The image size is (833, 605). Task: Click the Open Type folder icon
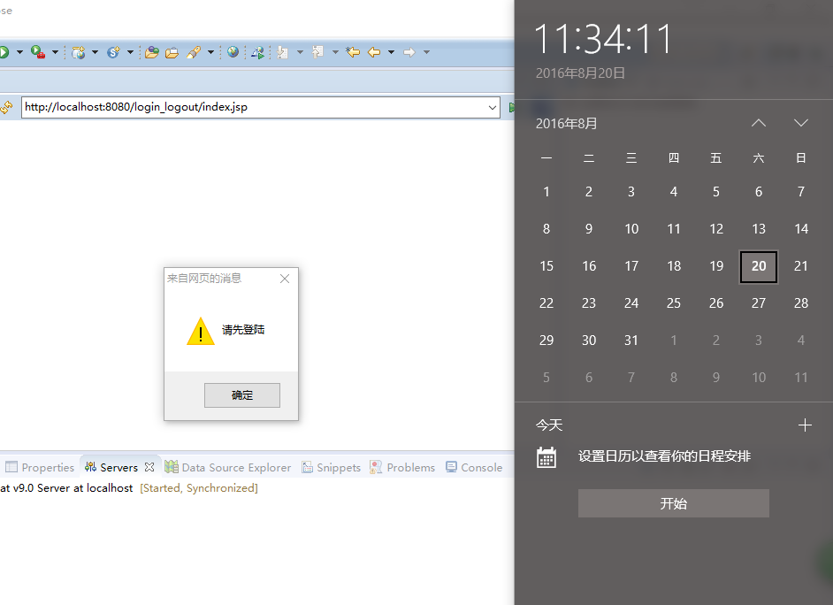pyautogui.click(x=152, y=52)
